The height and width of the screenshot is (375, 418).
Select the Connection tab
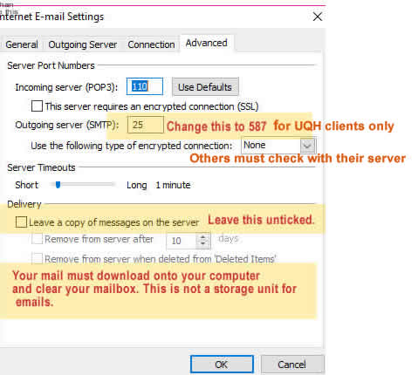pos(151,44)
